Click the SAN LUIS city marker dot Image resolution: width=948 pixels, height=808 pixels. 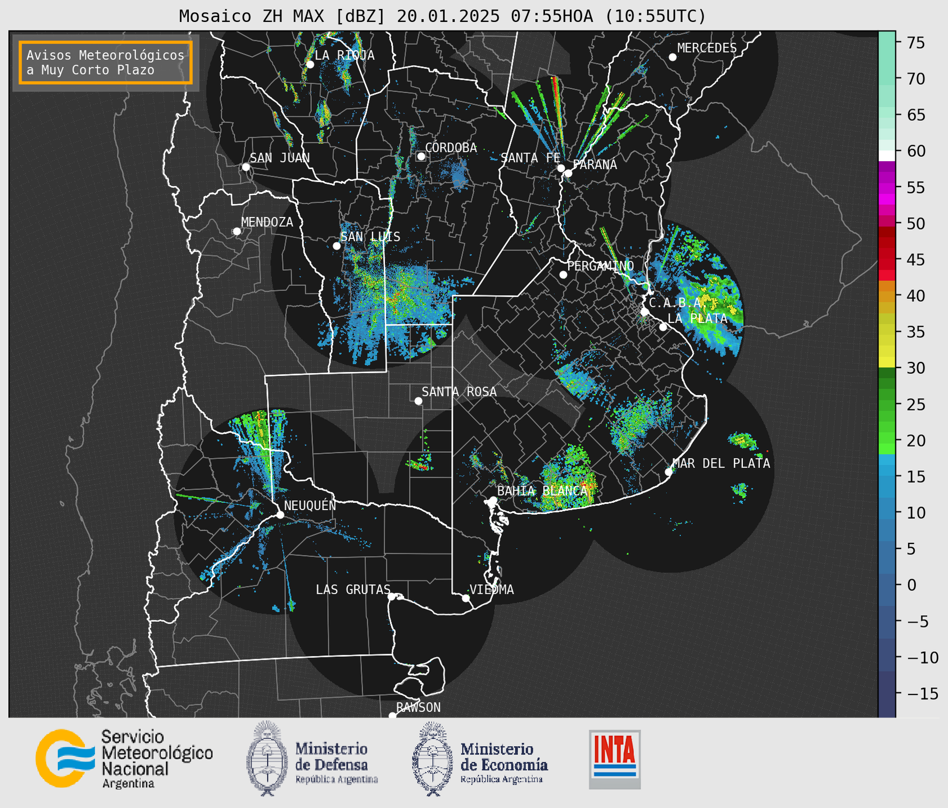(x=337, y=246)
